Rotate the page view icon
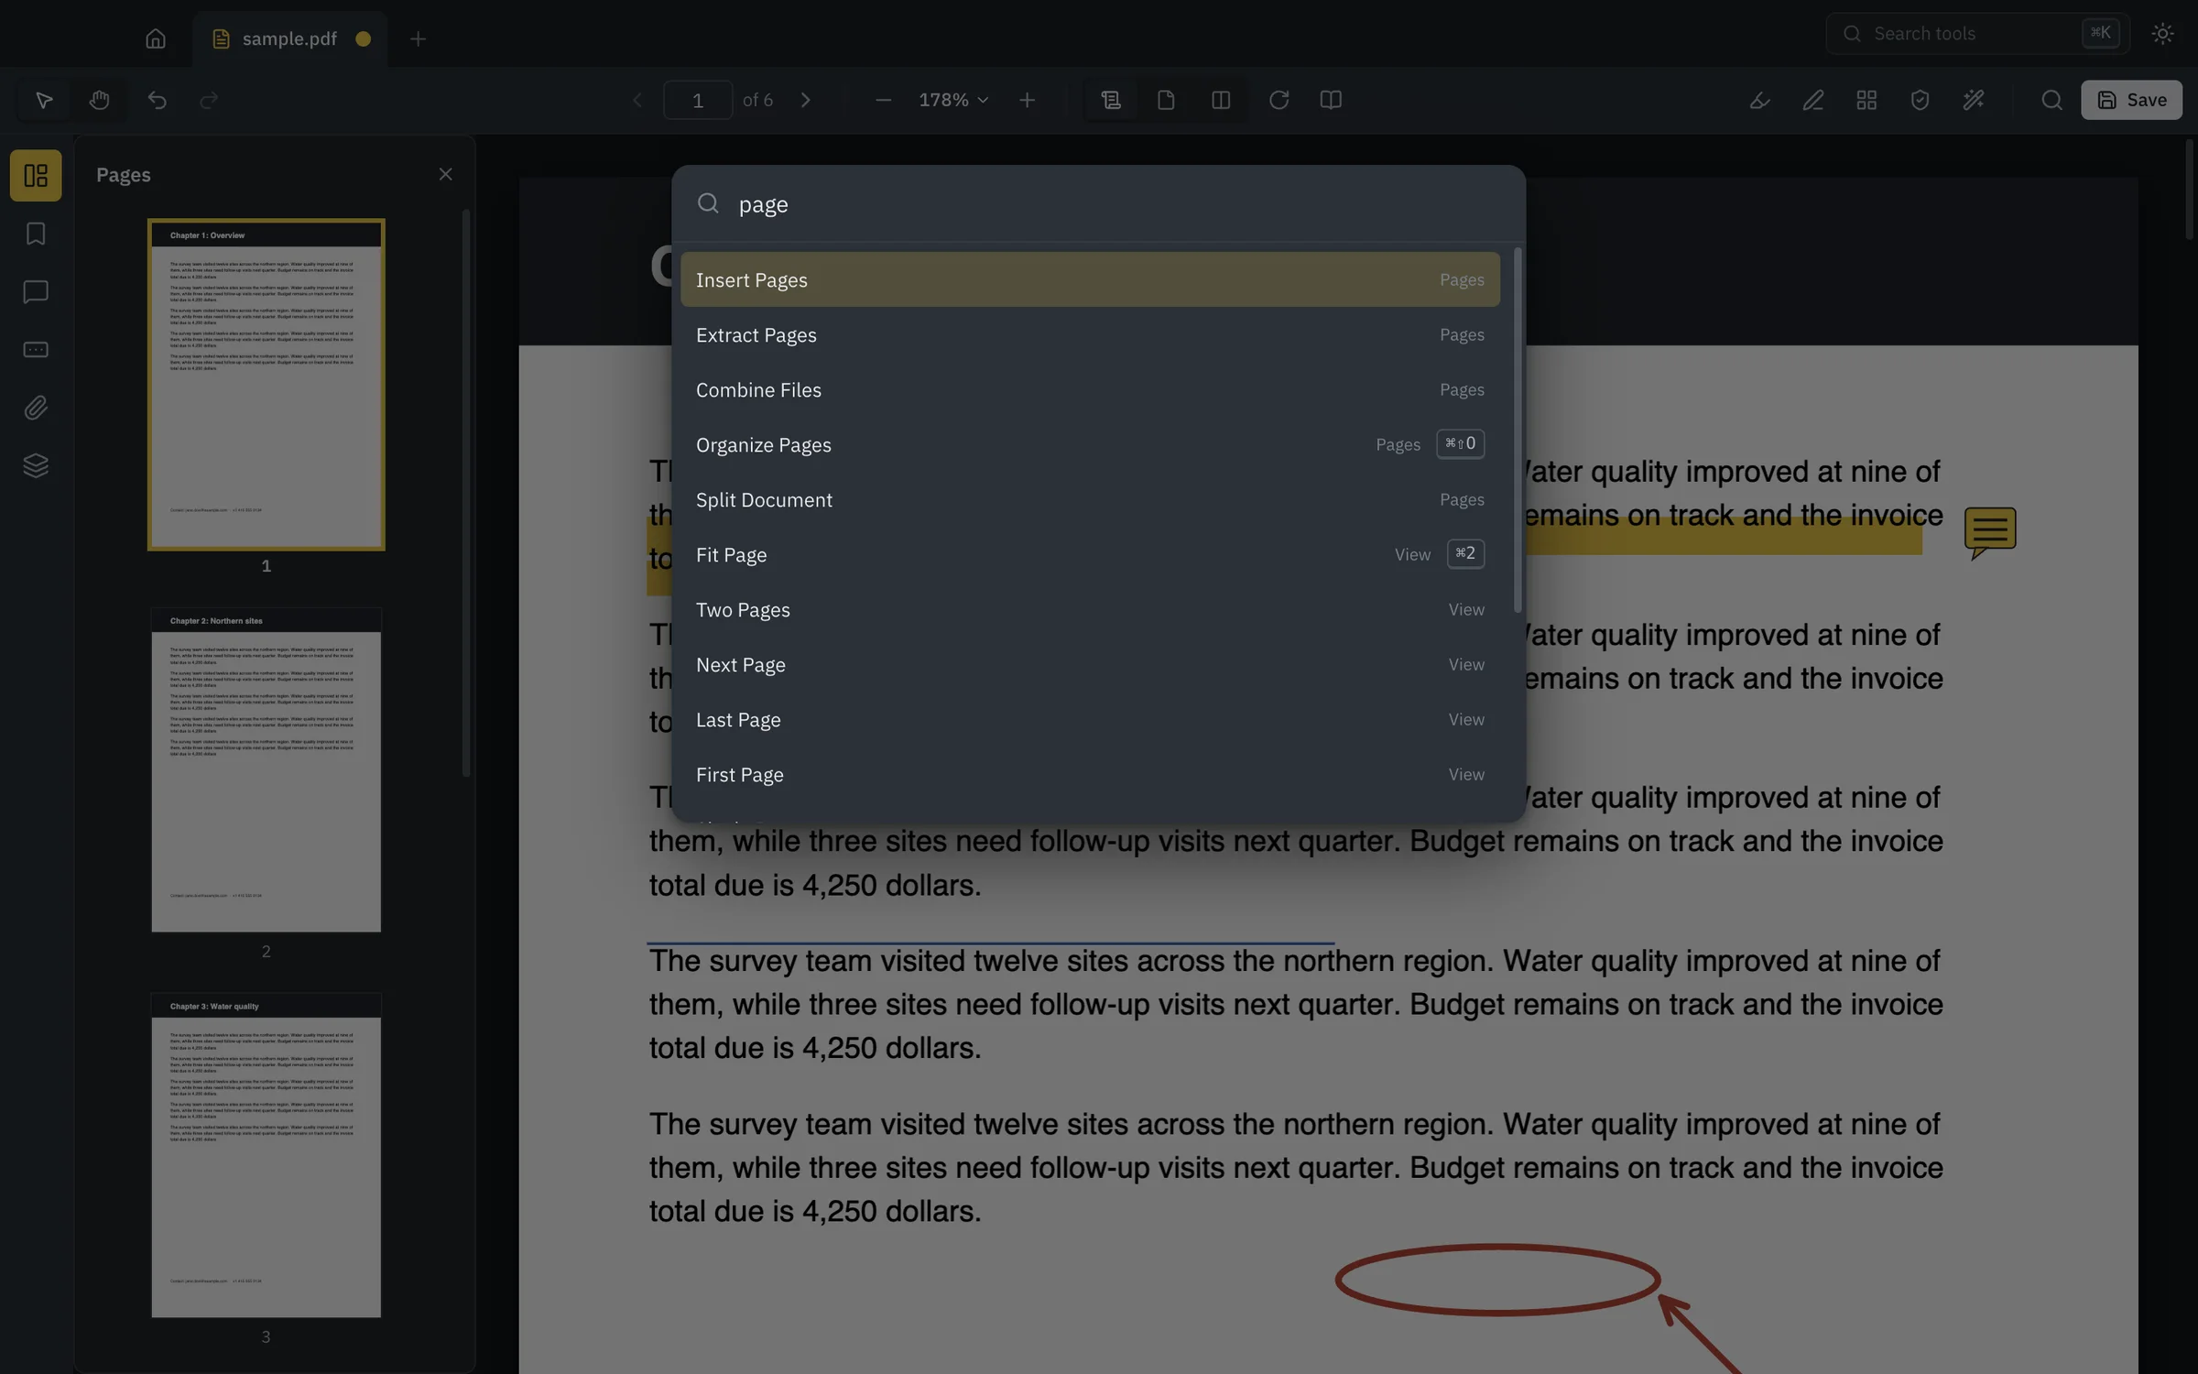Viewport: 2198px width, 1374px height. coord(1279,100)
